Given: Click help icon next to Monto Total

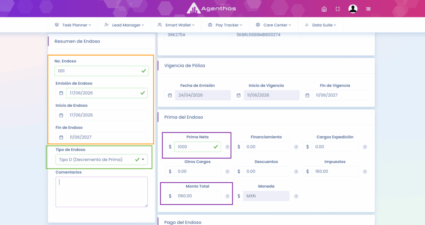Looking at the screenshot, I should click(227, 196).
